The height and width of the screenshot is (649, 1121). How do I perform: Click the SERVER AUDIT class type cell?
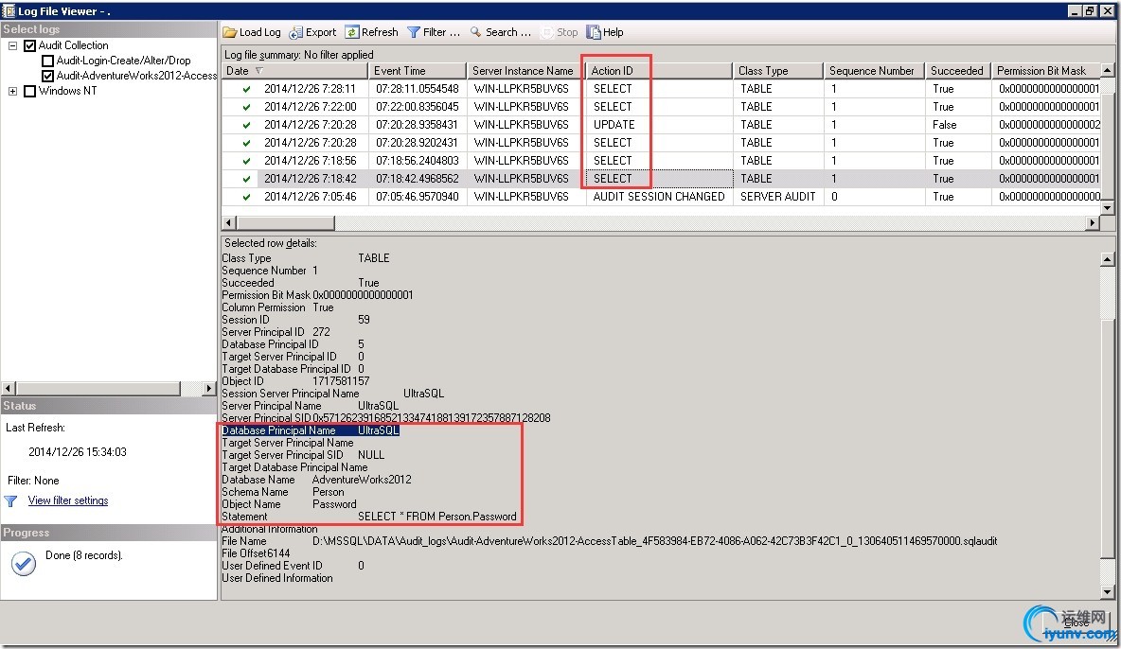point(778,197)
